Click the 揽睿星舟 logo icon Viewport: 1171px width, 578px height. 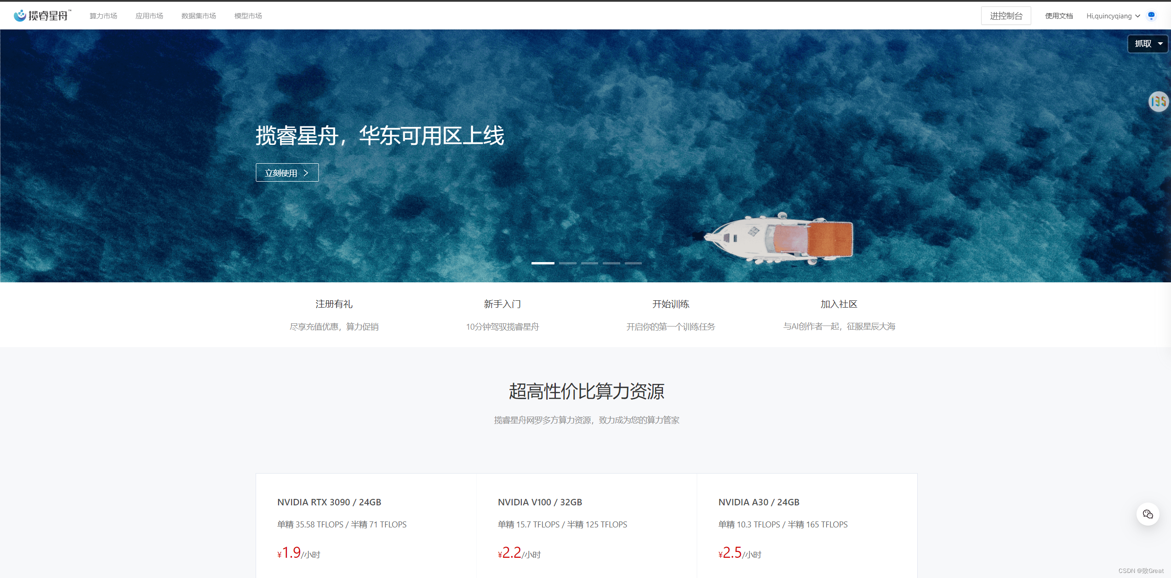[x=20, y=16]
